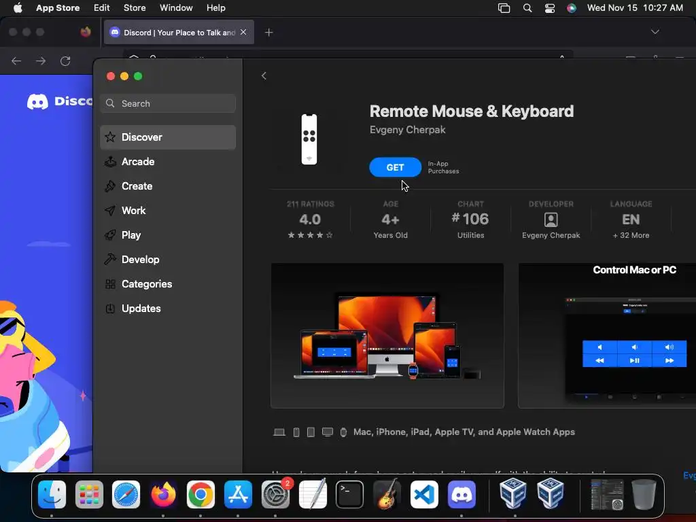
Task: Click the date and time in the menu bar
Action: [635, 8]
